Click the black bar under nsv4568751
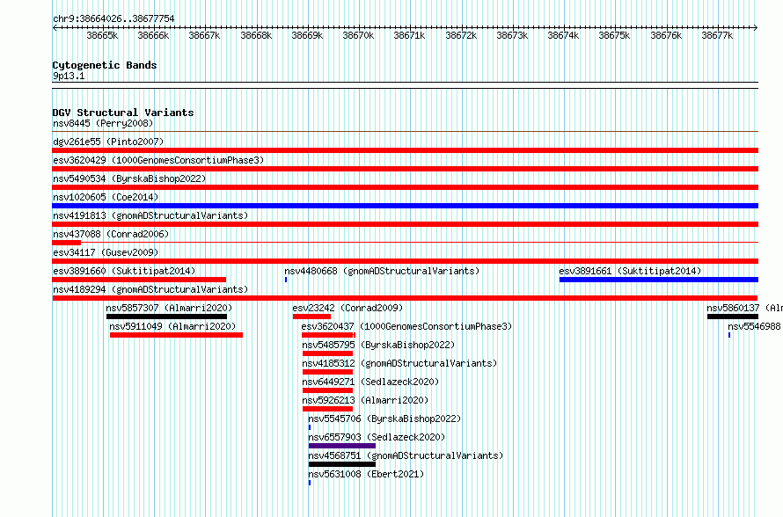 tap(342, 464)
